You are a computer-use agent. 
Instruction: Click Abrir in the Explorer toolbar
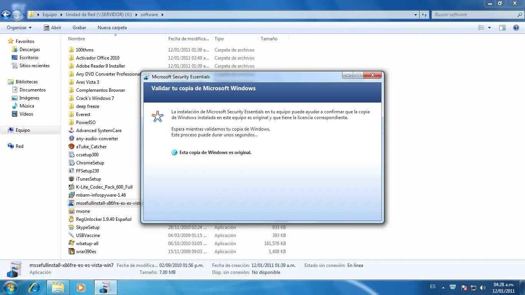pyautogui.click(x=53, y=28)
